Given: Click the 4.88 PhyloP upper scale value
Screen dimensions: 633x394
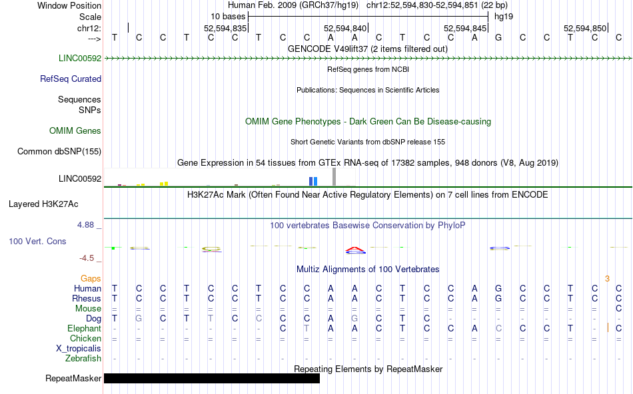Looking at the screenshot, I should pos(85,225).
